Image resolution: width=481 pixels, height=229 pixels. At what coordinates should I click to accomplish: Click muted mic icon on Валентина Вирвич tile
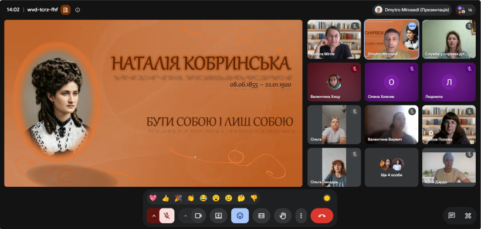tap(412, 111)
